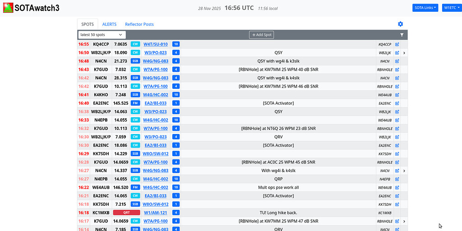Click the red QRT badge for KC1MXB
The image size is (462, 231).
click(x=126, y=213)
